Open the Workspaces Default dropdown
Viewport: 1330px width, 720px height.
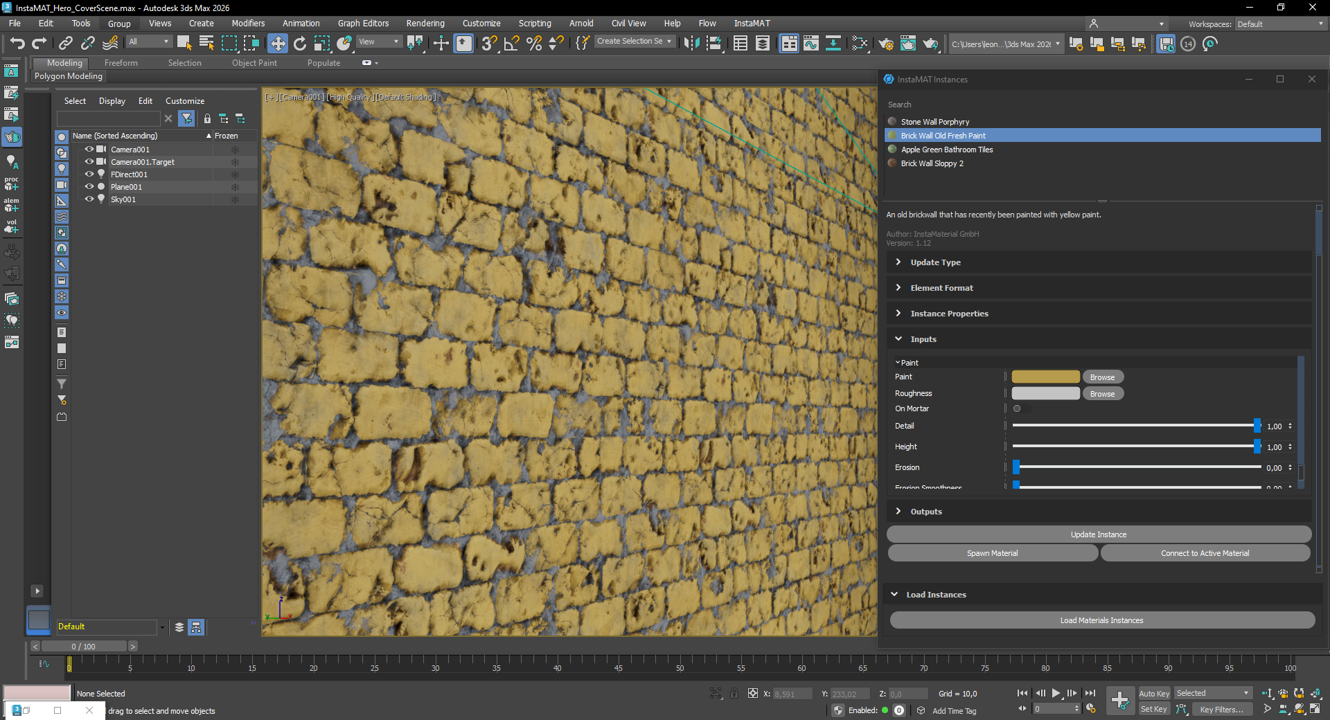pos(1280,24)
